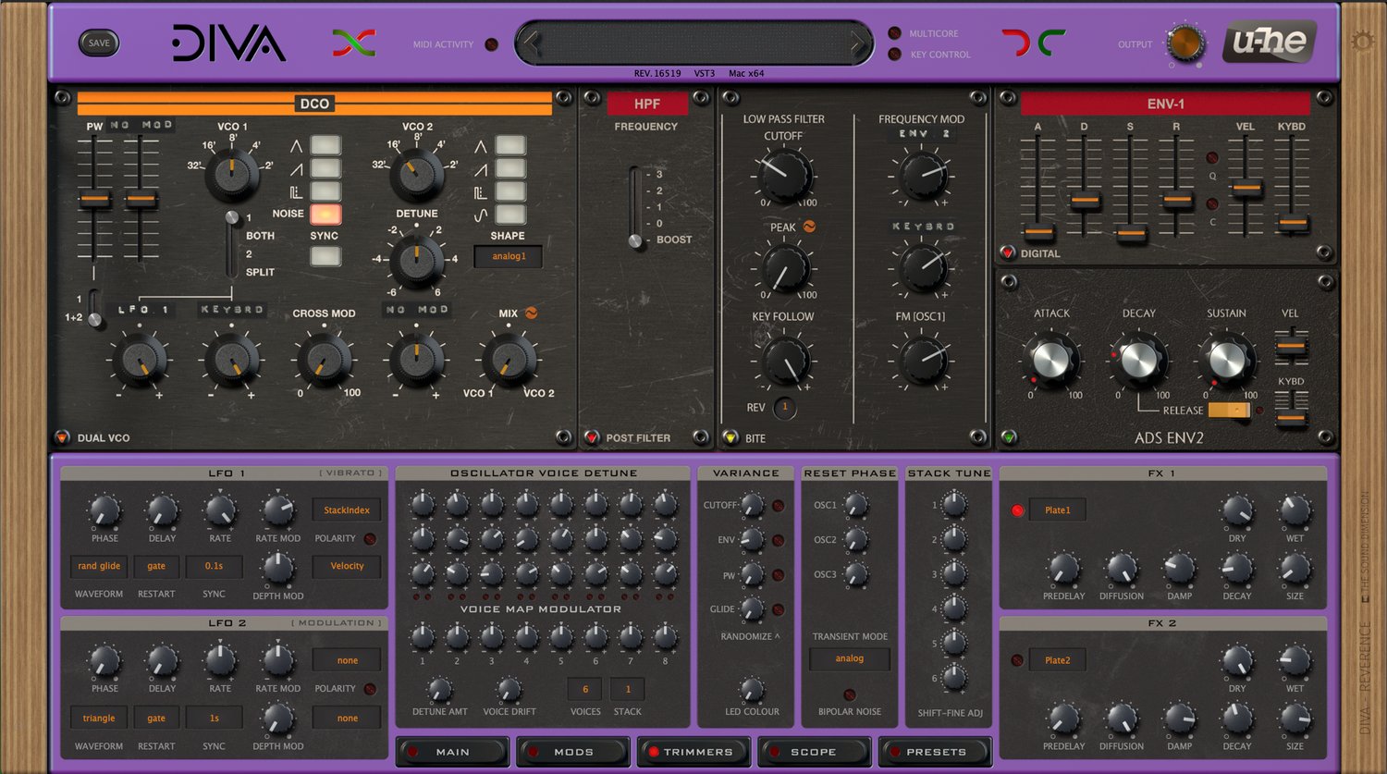Open the StackIndex rate mod source menu
This screenshot has width=1387, height=774.
(x=347, y=510)
